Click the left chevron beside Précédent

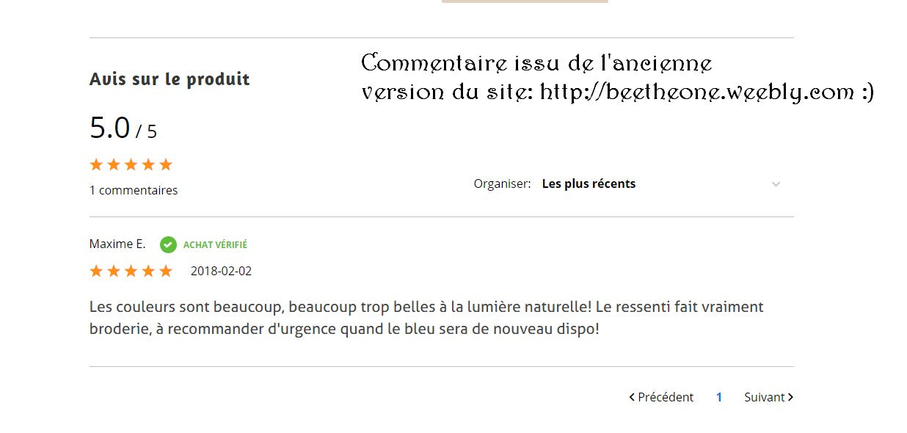[x=632, y=397]
